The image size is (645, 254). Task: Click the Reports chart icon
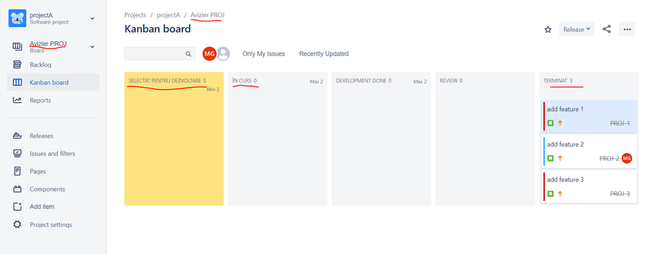point(17,100)
